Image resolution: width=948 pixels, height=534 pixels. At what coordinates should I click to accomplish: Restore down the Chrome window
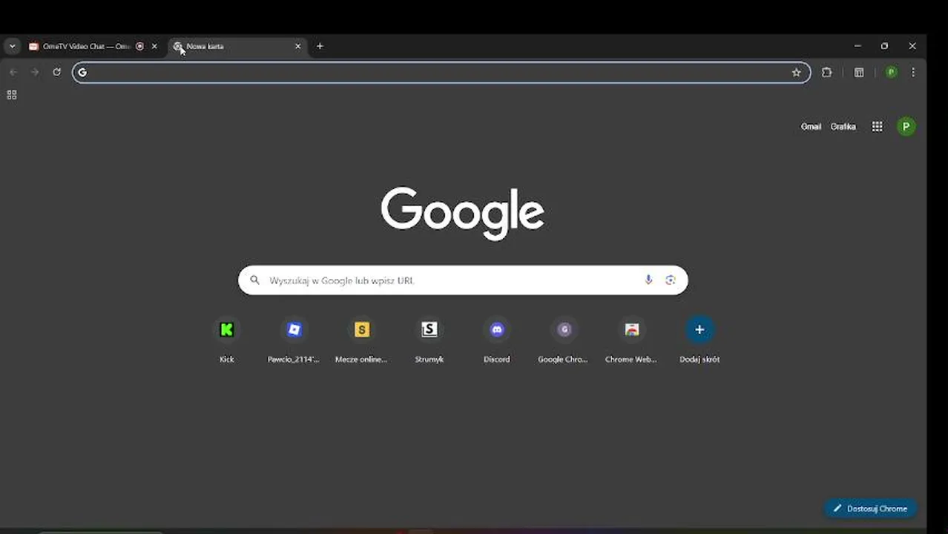coord(884,46)
